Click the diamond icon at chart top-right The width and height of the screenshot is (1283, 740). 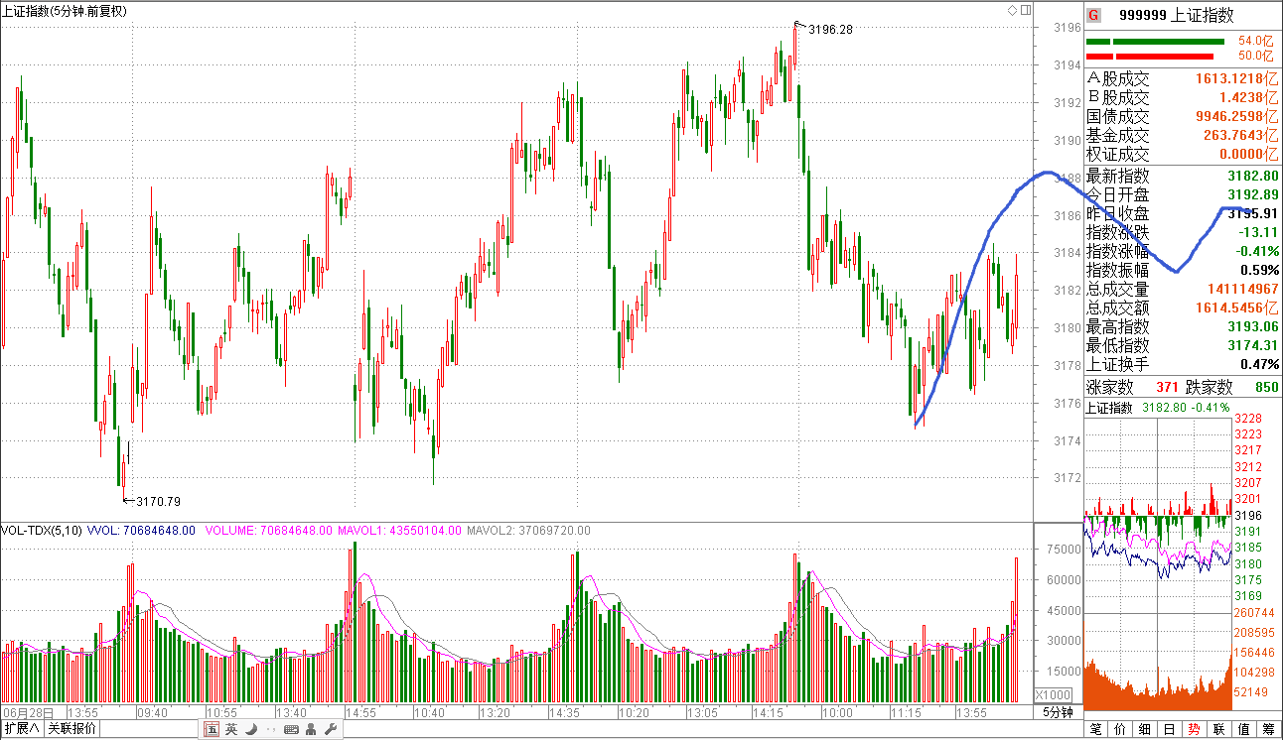[1012, 11]
